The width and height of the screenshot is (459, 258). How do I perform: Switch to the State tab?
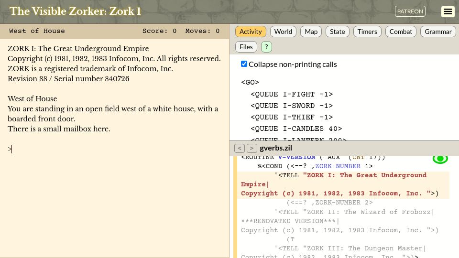(x=337, y=32)
